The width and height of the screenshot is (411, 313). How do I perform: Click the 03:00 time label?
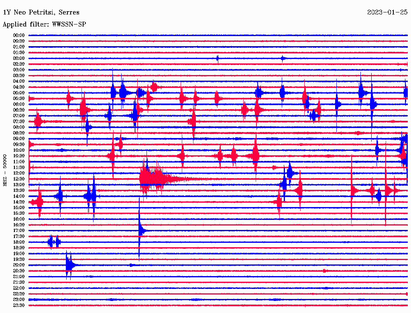pos(18,70)
